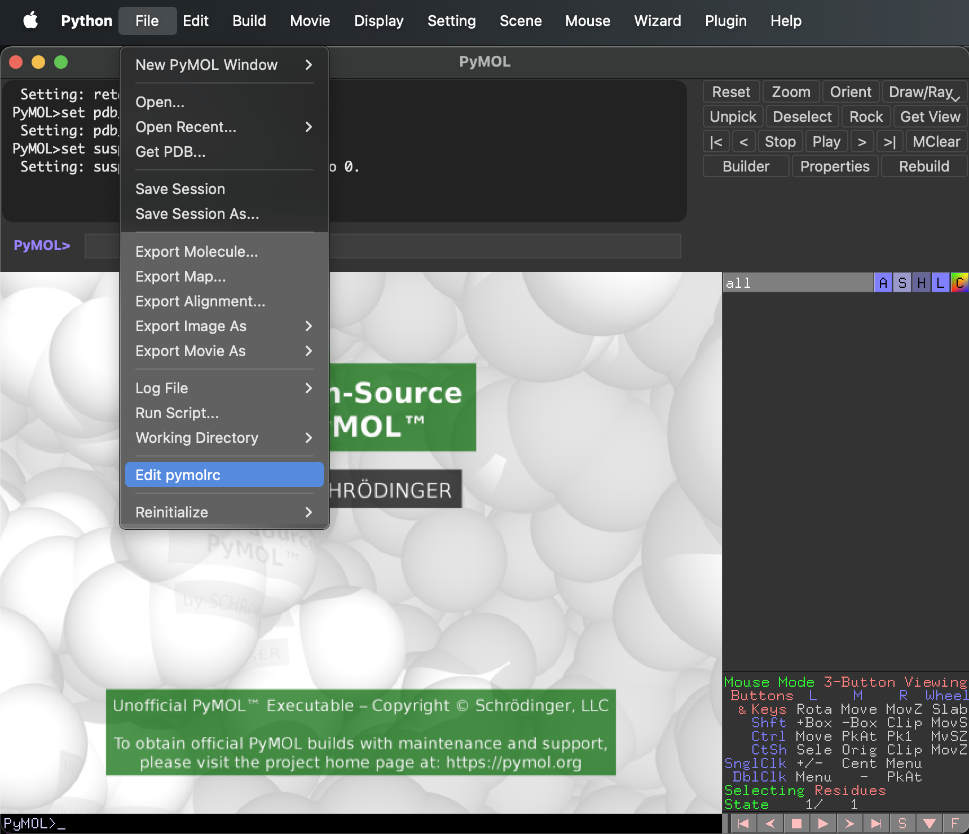Expand the Export Image As submenu
This screenshot has width=969, height=834.
[224, 326]
